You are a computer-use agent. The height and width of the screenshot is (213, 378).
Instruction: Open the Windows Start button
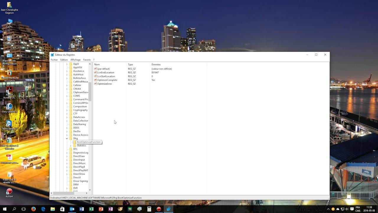(x=5, y=209)
